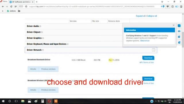Show Details for Broadcom Wireless LAN Driver

[33, 90]
